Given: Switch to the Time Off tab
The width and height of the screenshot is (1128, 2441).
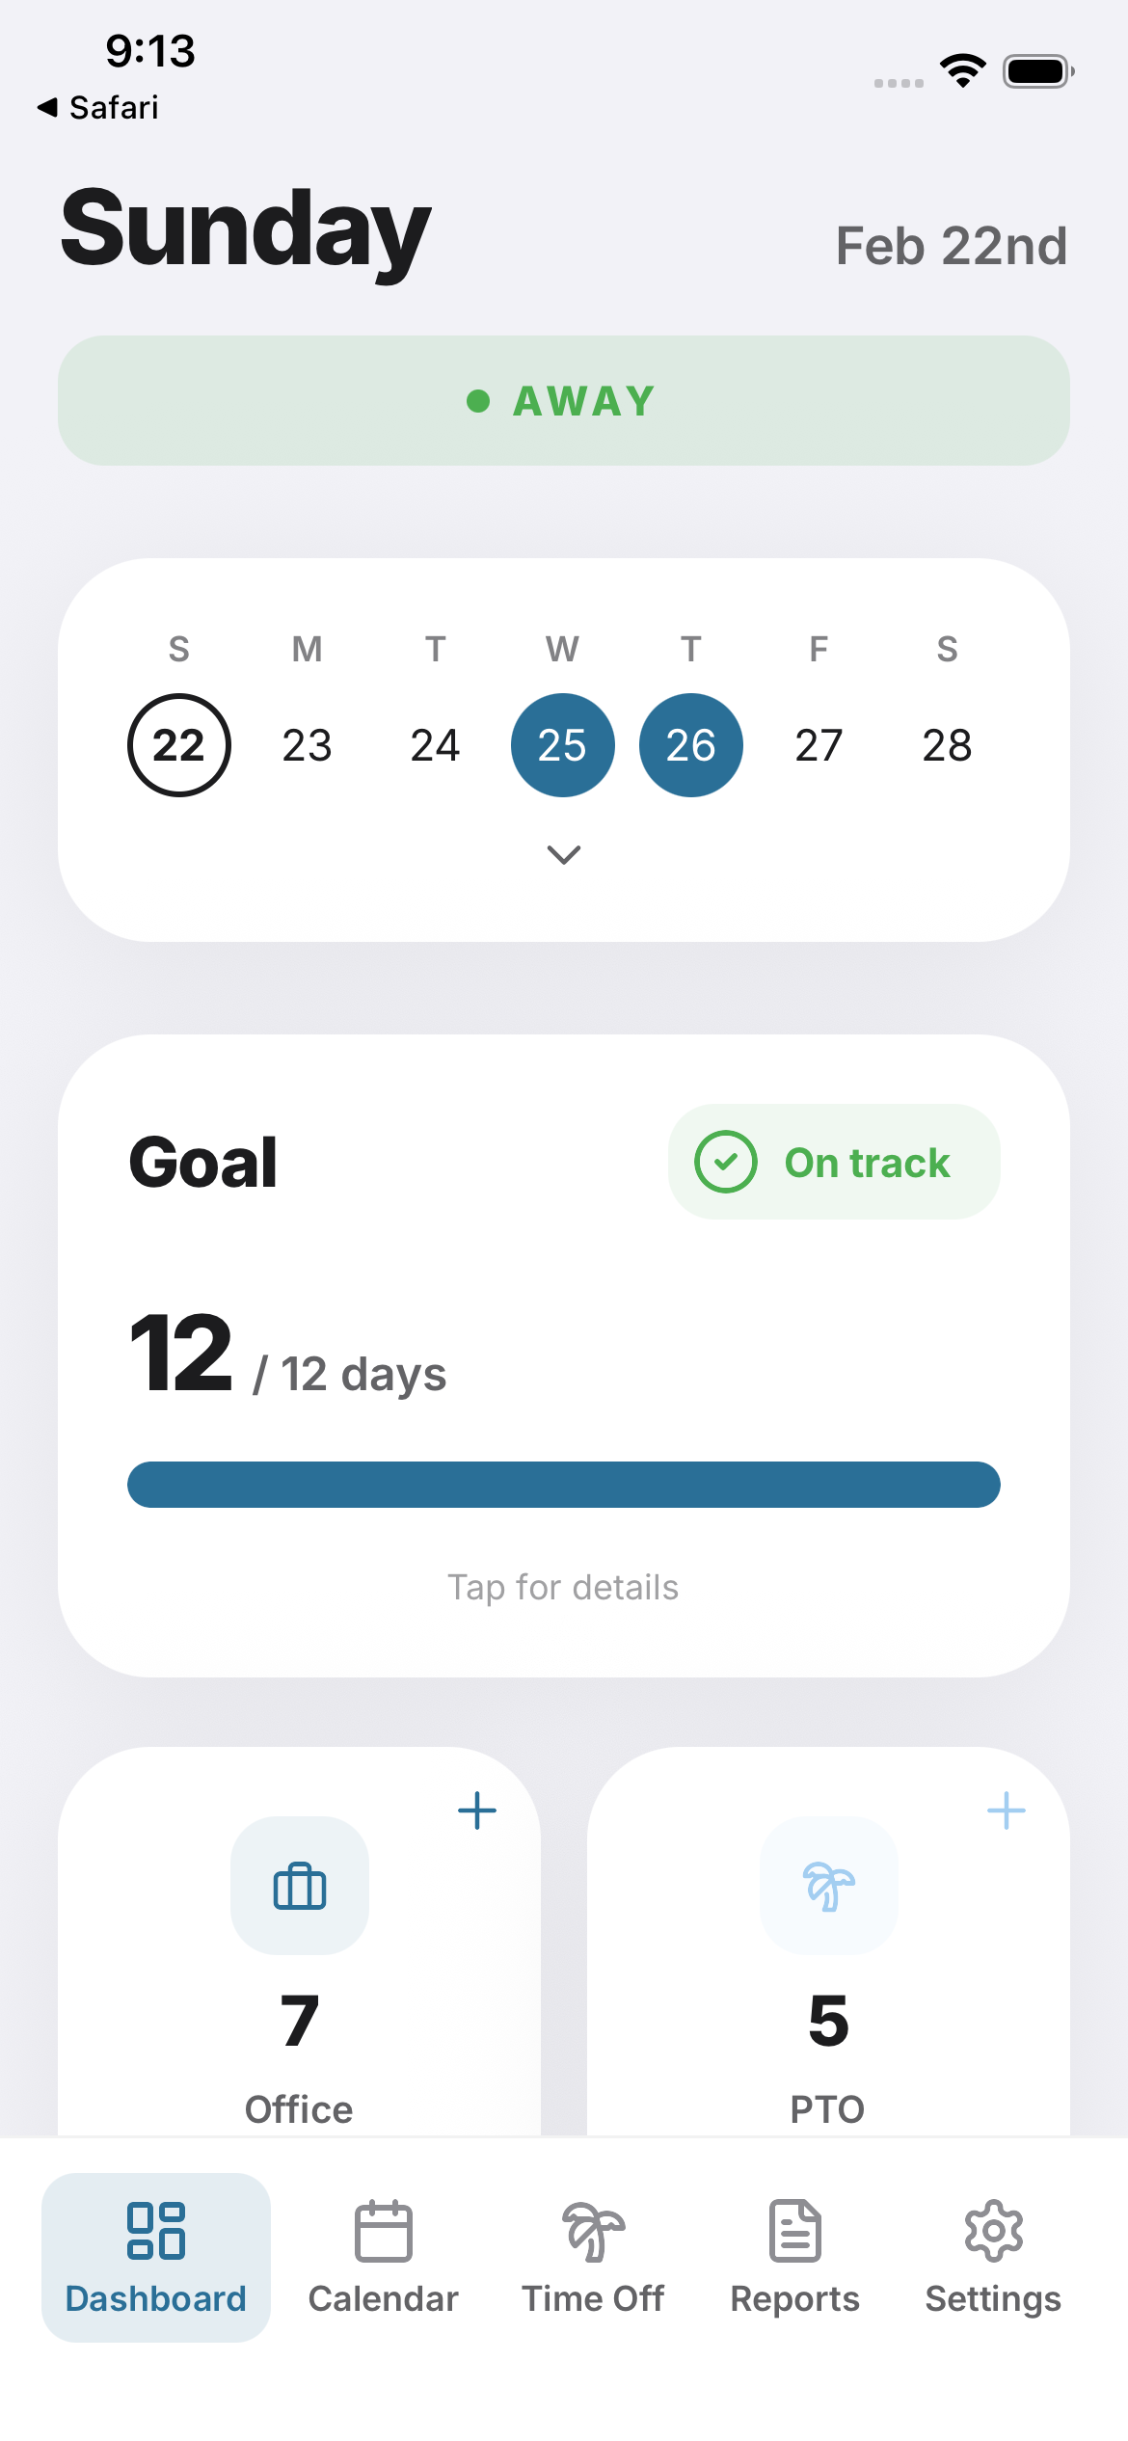Looking at the screenshot, I should pyautogui.click(x=592, y=2256).
